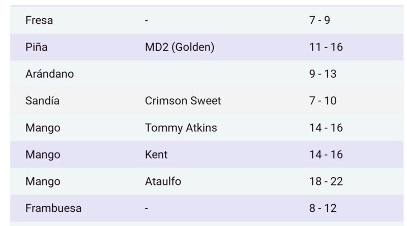Viewport: 407px width, 226px height.
Task: Select the Arándano cell
Action: (x=49, y=74)
